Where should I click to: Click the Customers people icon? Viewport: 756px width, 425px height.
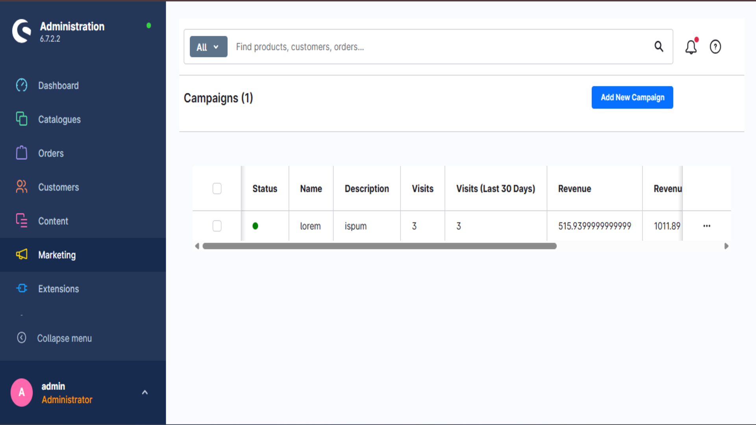(x=22, y=187)
